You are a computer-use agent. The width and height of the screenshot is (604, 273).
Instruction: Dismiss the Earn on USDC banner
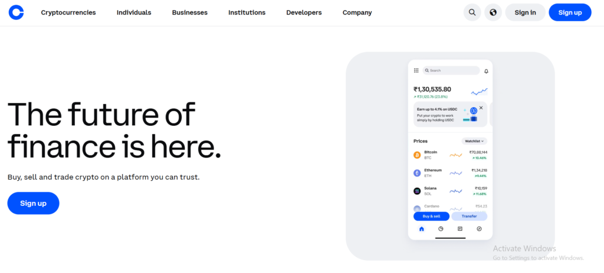(481, 108)
